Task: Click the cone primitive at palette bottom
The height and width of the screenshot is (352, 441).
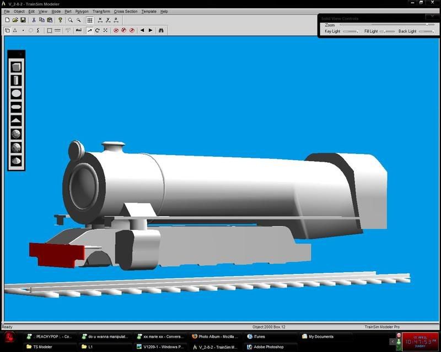Action: point(17,161)
